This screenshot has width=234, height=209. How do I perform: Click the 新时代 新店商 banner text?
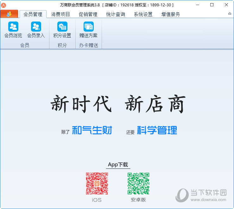(118, 104)
